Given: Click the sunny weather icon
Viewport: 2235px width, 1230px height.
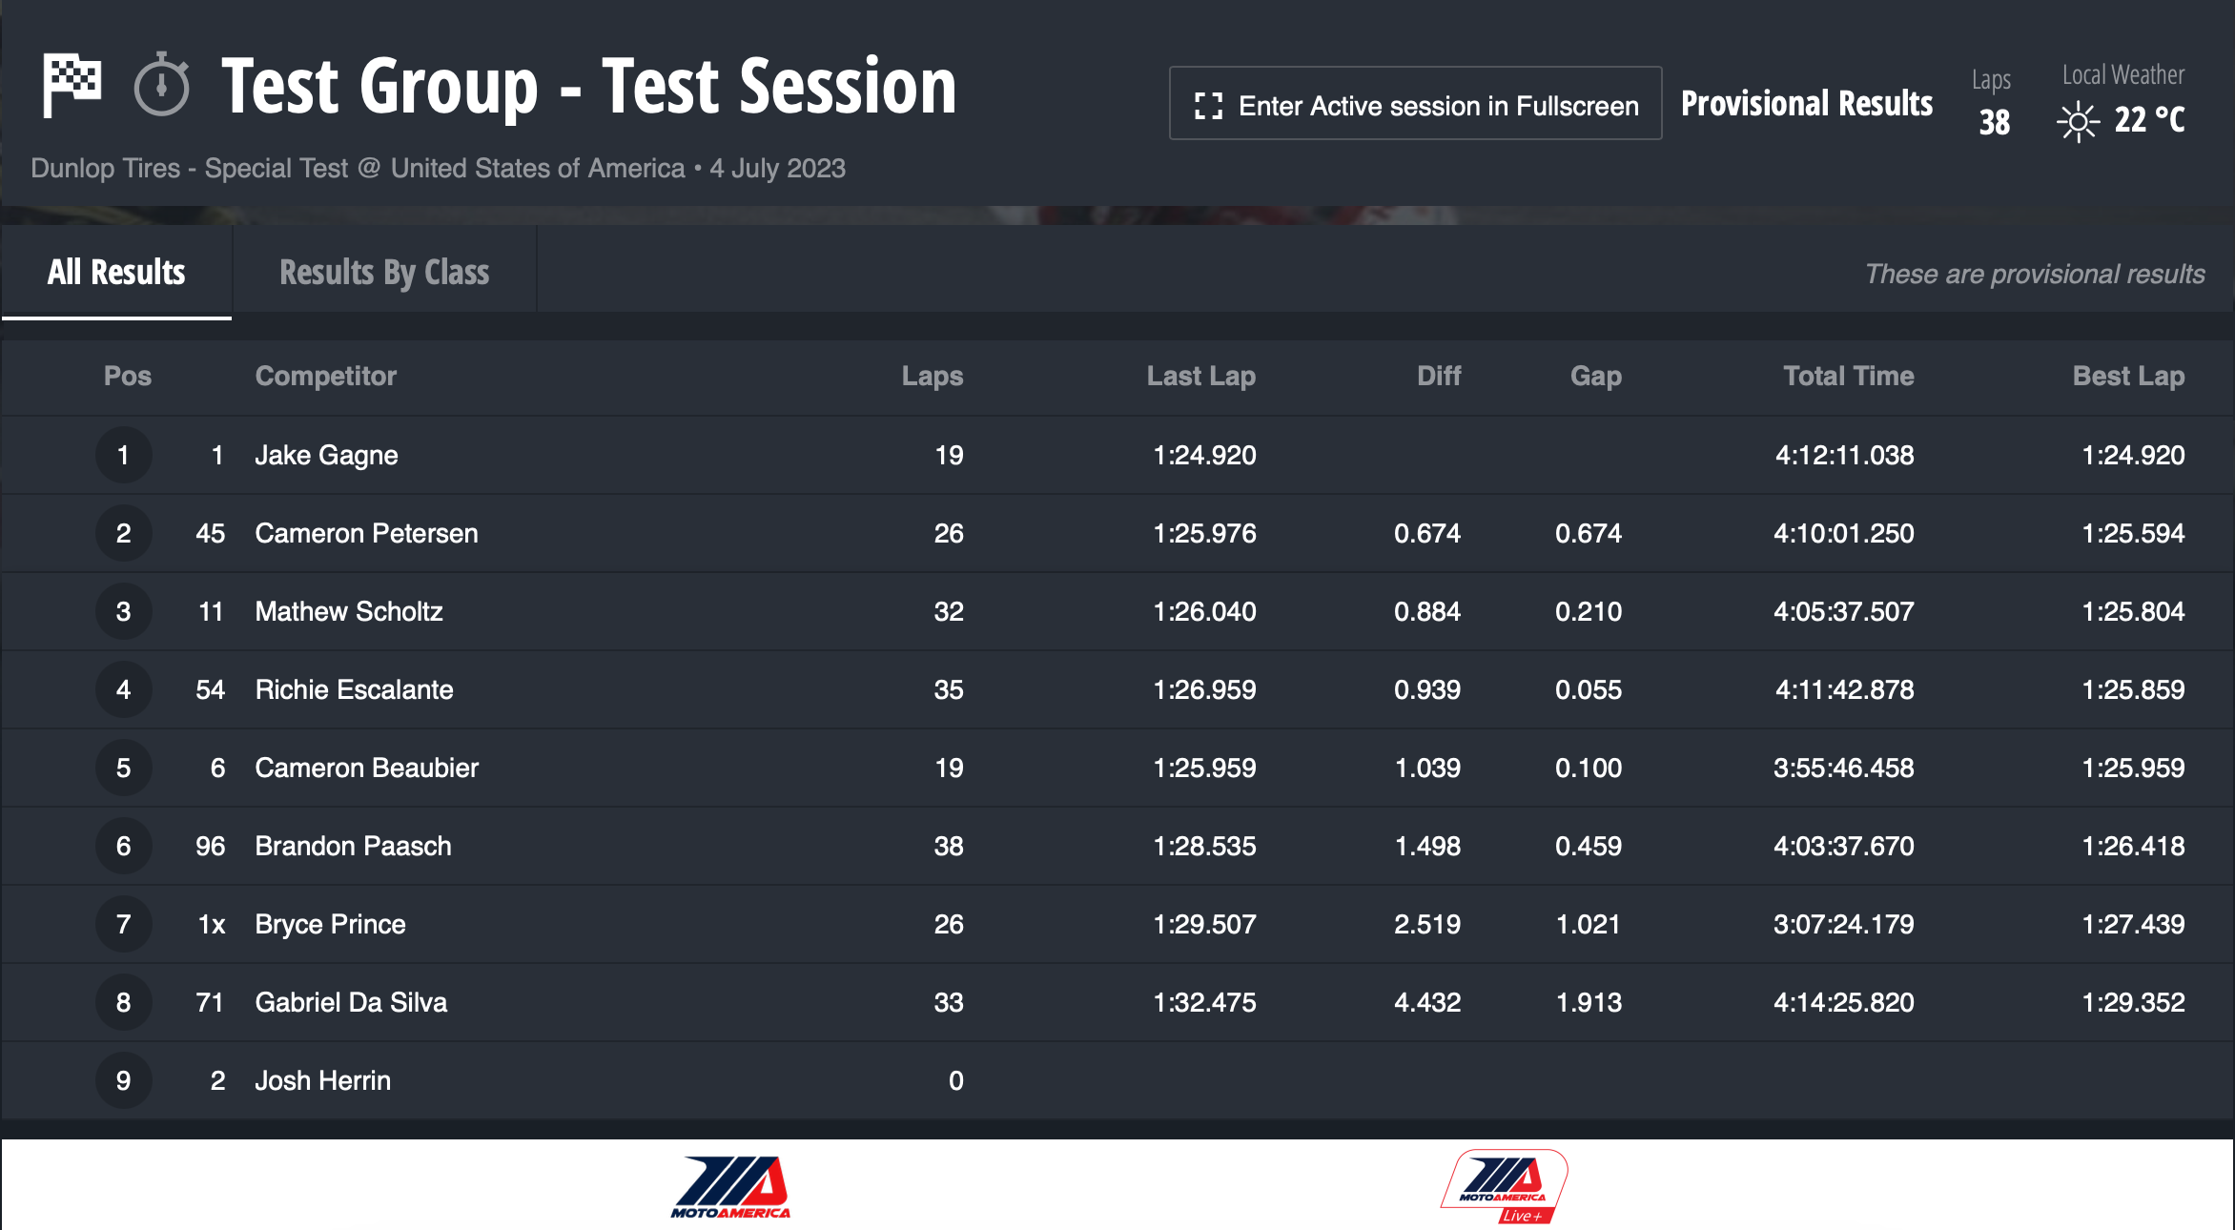Looking at the screenshot, I should [2078, 121].
